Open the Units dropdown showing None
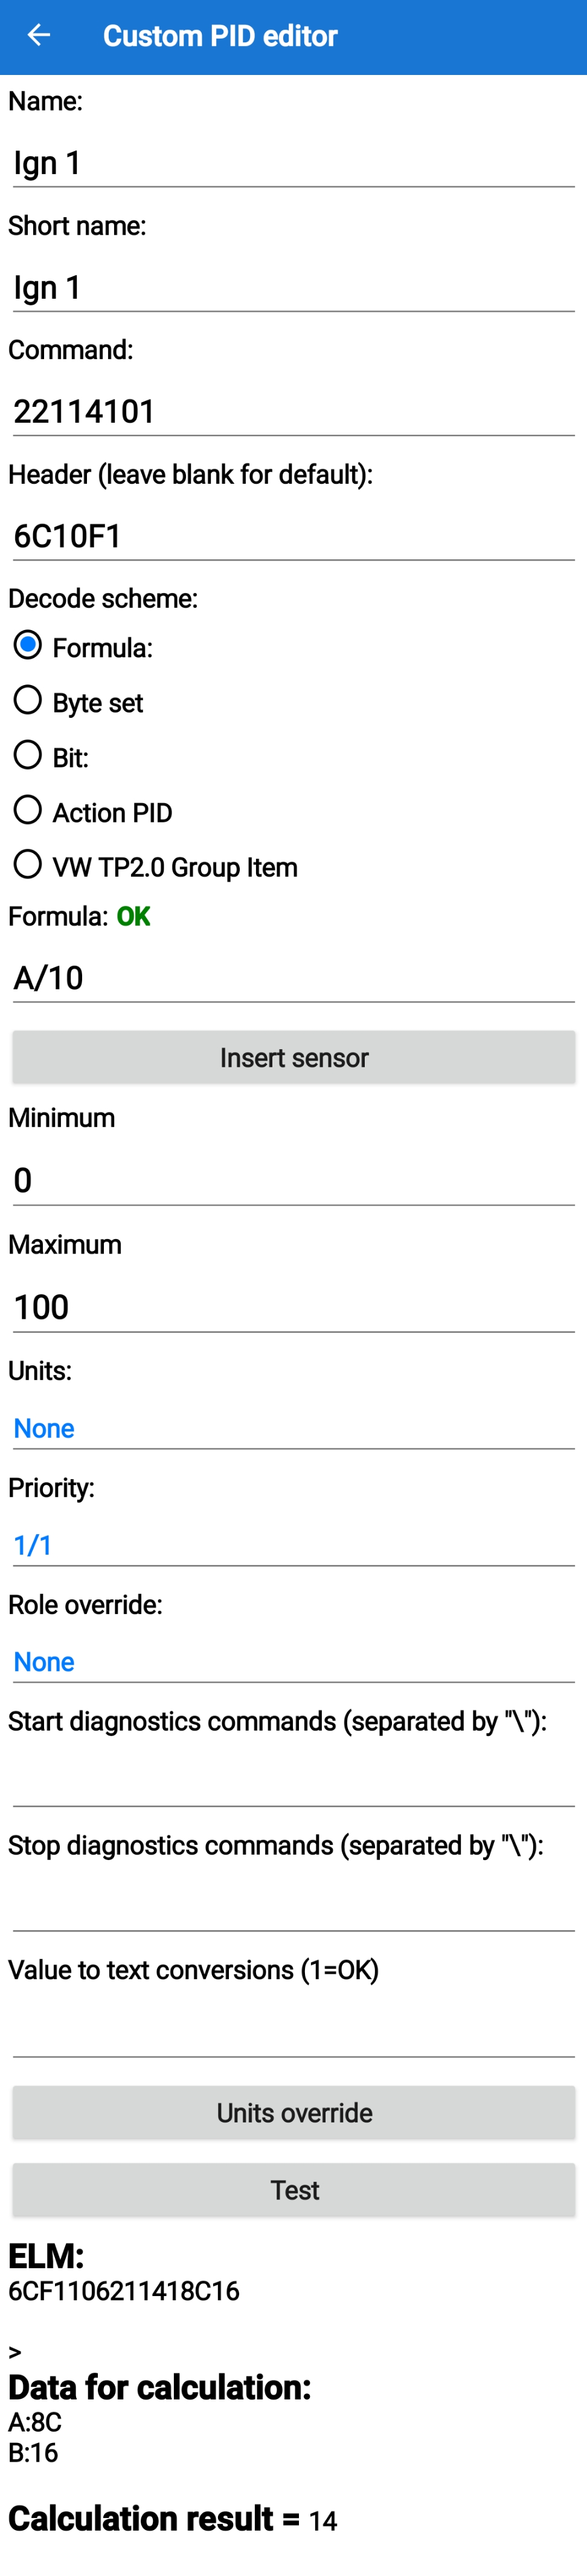Viewport: 587px width, 2576px height. click(x=293, y=1428)
